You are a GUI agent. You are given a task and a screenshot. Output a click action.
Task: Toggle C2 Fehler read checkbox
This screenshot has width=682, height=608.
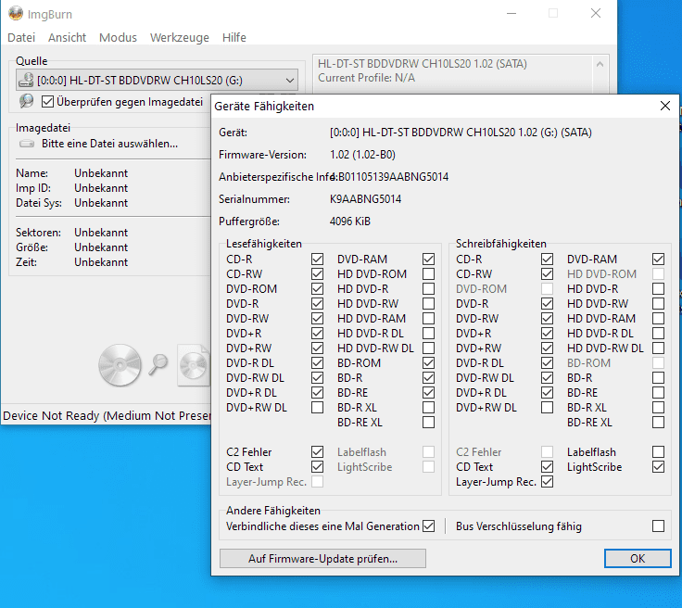[x=317, y=452]
